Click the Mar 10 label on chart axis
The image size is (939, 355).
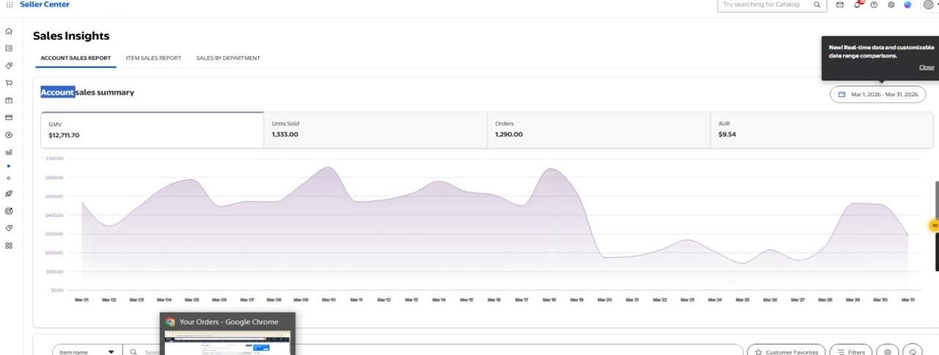coord(328,299)
